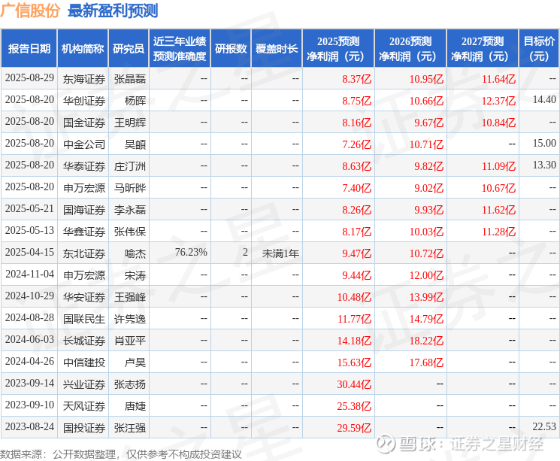
Task: Click institution 中金公司
Action: tap(84, 144)
